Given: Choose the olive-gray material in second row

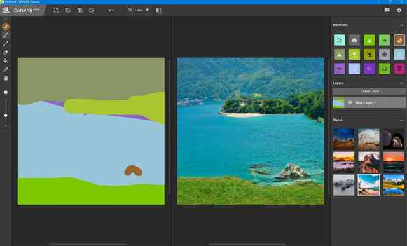Looking at the screenshot, I should click(339, 55).
